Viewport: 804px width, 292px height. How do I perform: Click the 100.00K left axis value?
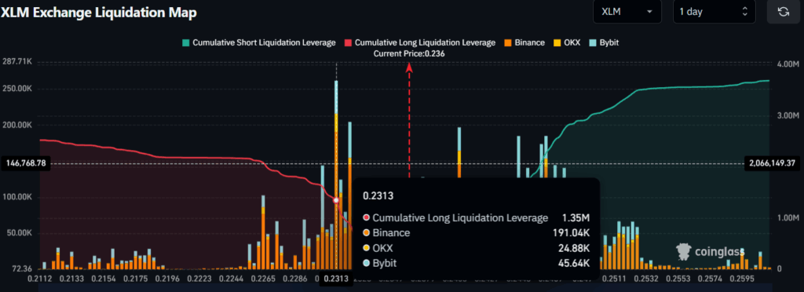[x=18, y=197]
